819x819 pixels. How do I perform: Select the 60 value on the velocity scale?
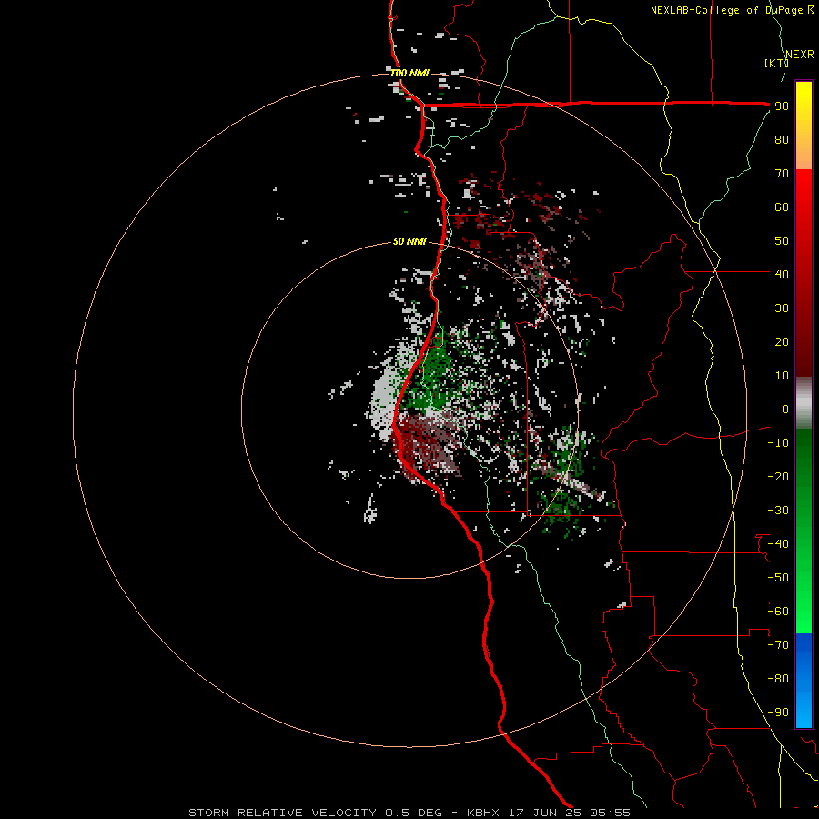782,207
